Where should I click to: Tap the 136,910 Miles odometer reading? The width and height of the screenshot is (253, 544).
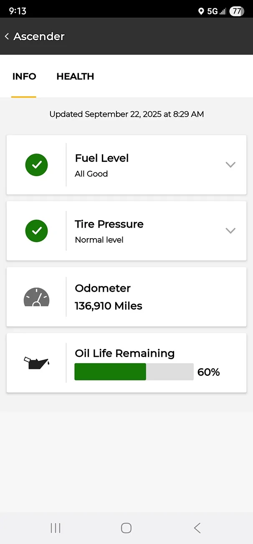point(109,306)
